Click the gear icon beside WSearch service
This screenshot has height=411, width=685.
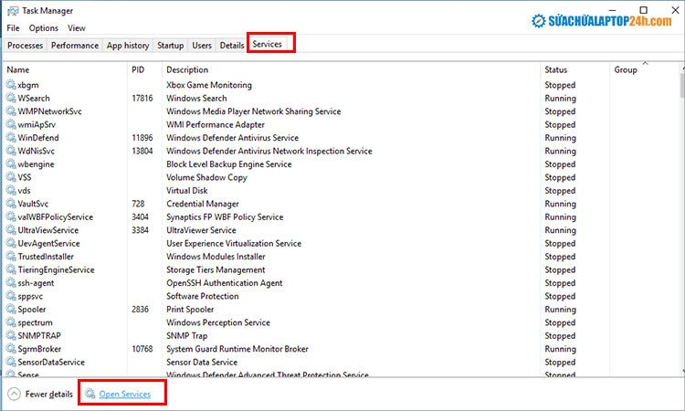point(11,98)
